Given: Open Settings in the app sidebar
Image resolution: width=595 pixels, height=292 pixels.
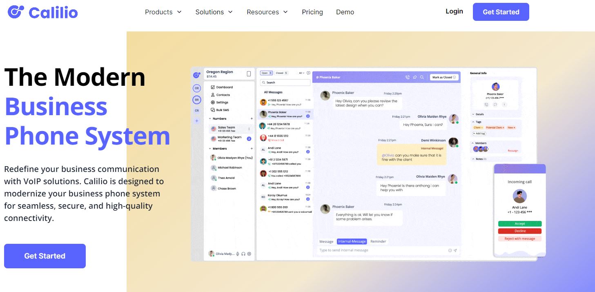Looking at the screenshot, I should click(x=220, y=103).
